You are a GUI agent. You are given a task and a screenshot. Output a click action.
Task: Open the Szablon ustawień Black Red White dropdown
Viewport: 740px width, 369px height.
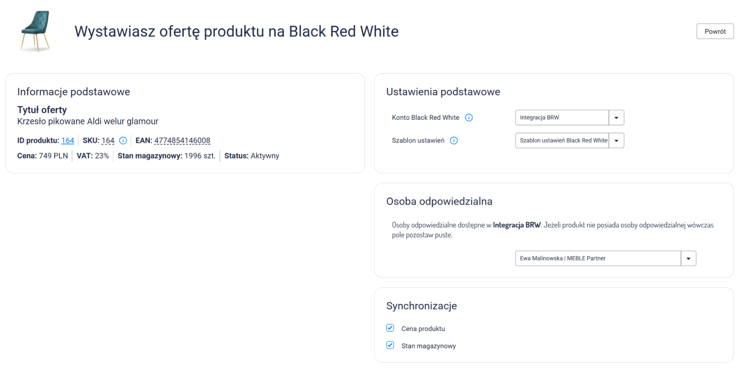pos(562,141)
